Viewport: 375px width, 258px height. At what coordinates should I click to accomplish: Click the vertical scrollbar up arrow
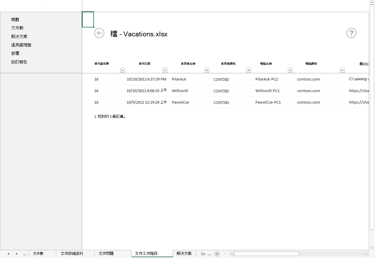pos(372,2)
